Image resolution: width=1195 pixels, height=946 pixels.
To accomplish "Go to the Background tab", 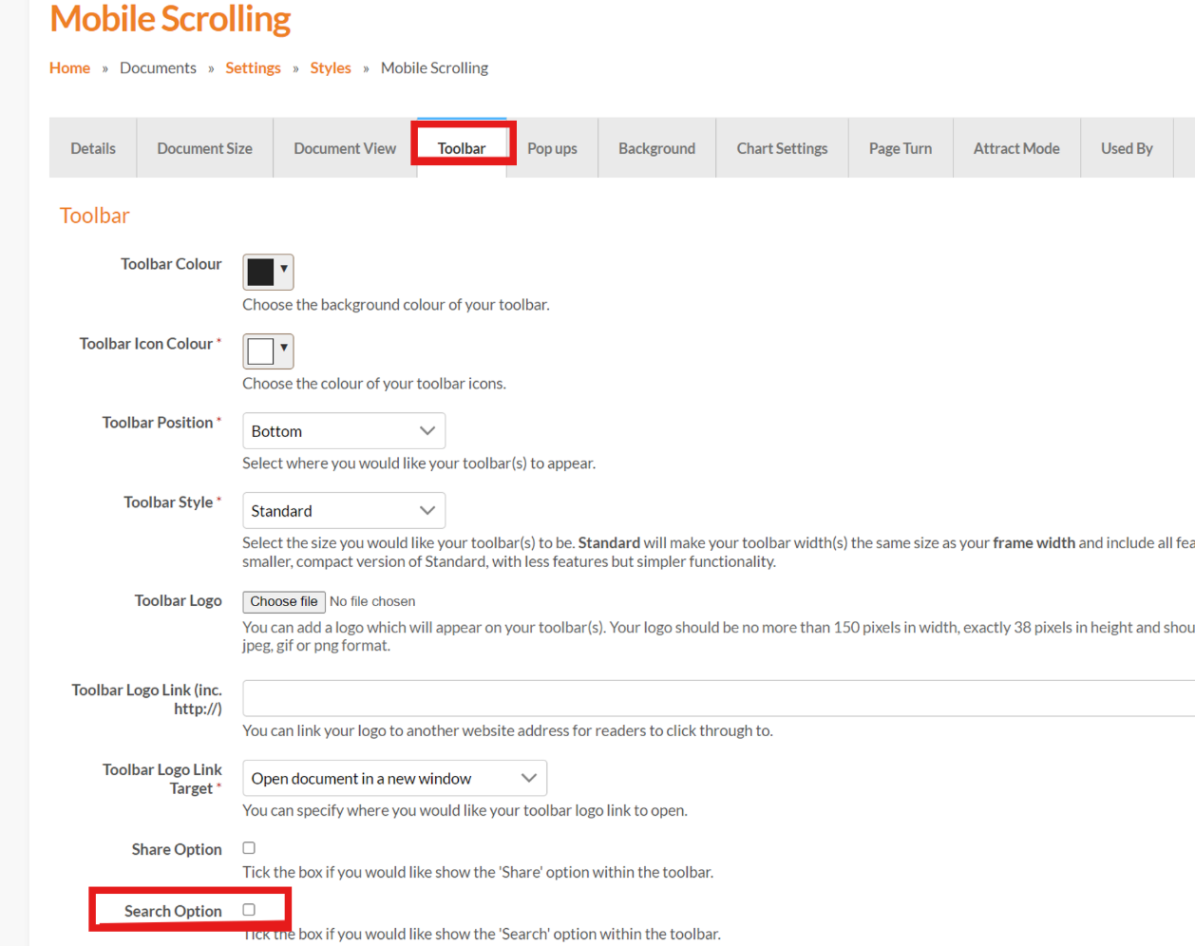I will pyautogui.click(x=656, y=149).
